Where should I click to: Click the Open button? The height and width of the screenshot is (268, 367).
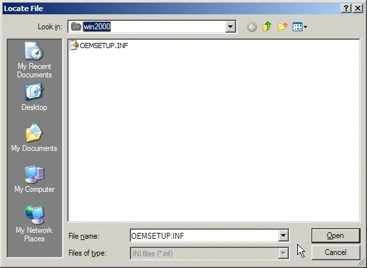coord(336,235)
